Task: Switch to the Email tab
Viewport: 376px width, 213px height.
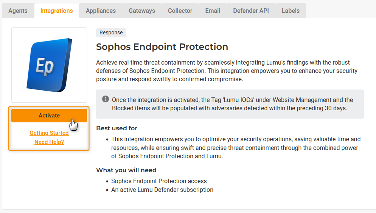Action: tap(213, 11)
